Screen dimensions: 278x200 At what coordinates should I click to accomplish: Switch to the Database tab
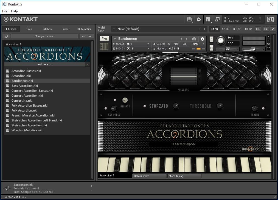pos(47,29)
